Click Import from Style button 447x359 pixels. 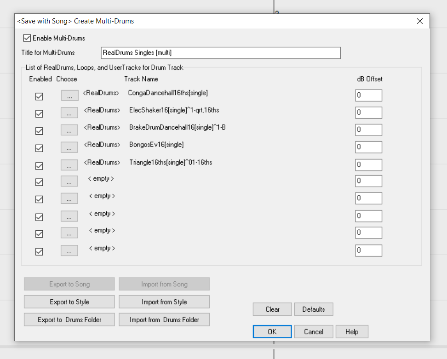[164, 302]
